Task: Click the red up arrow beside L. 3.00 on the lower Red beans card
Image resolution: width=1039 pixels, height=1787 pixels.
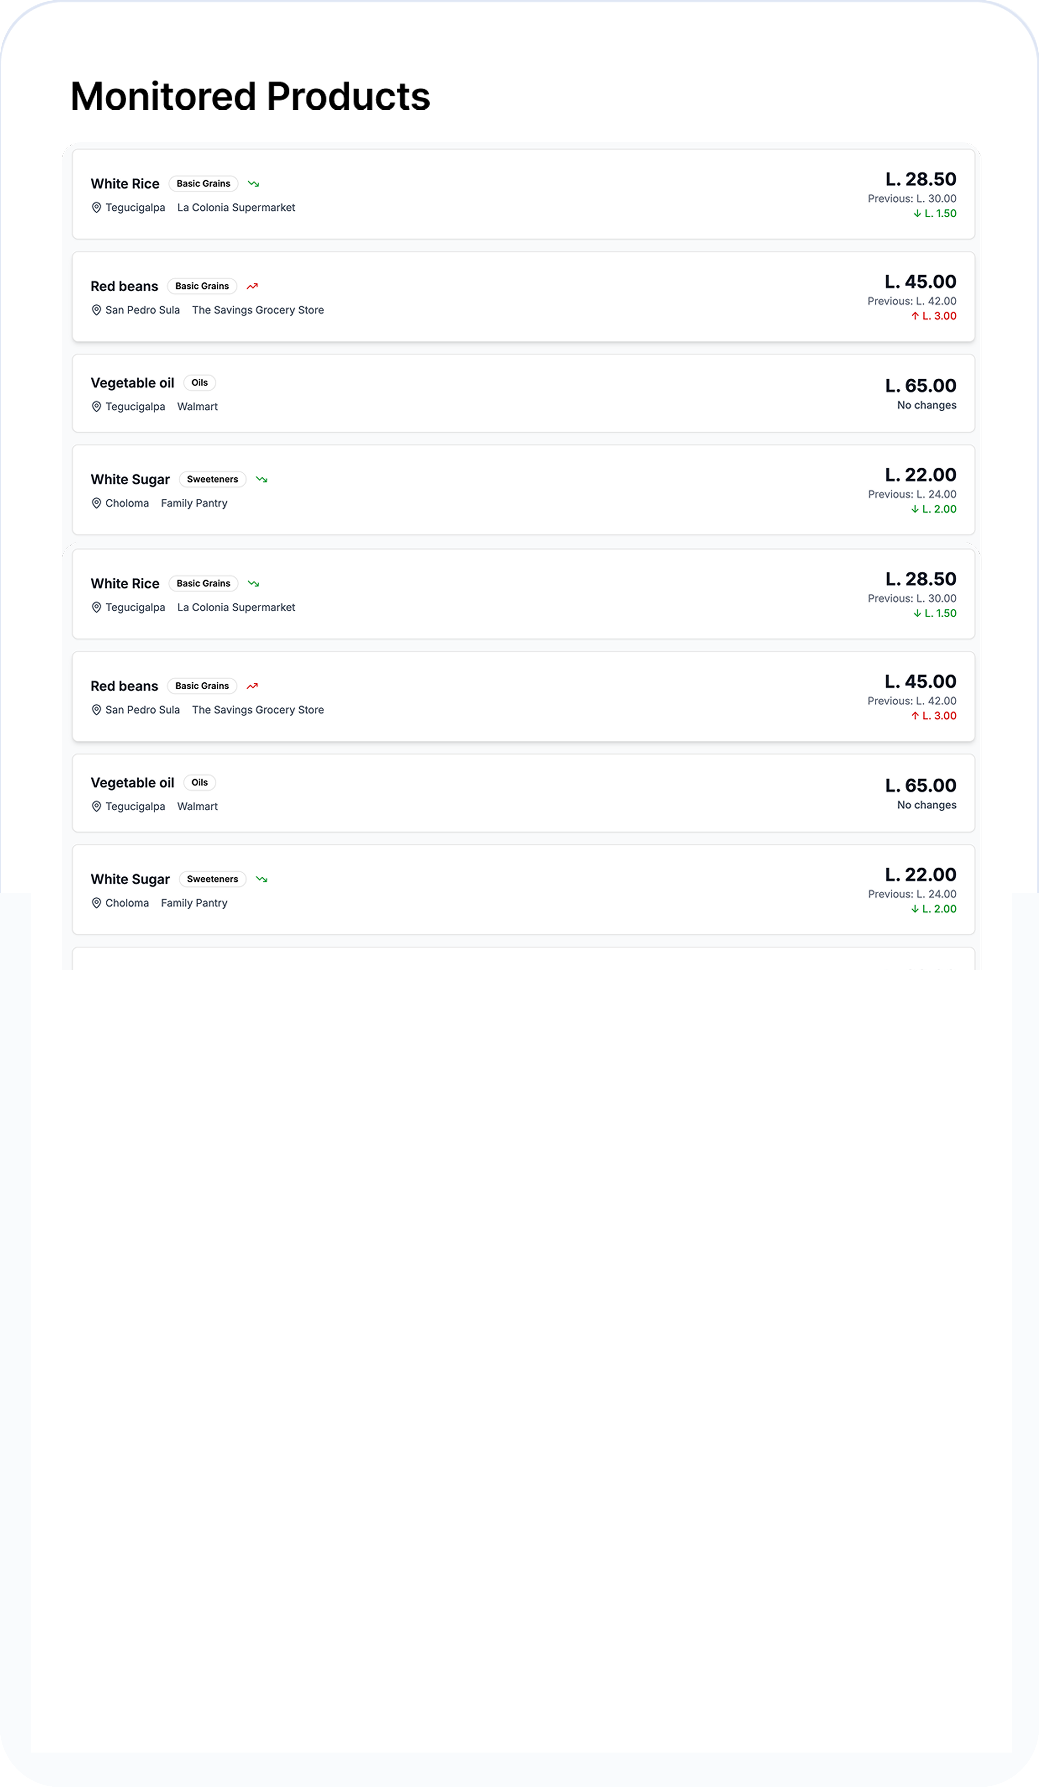Action: [915, 716]
